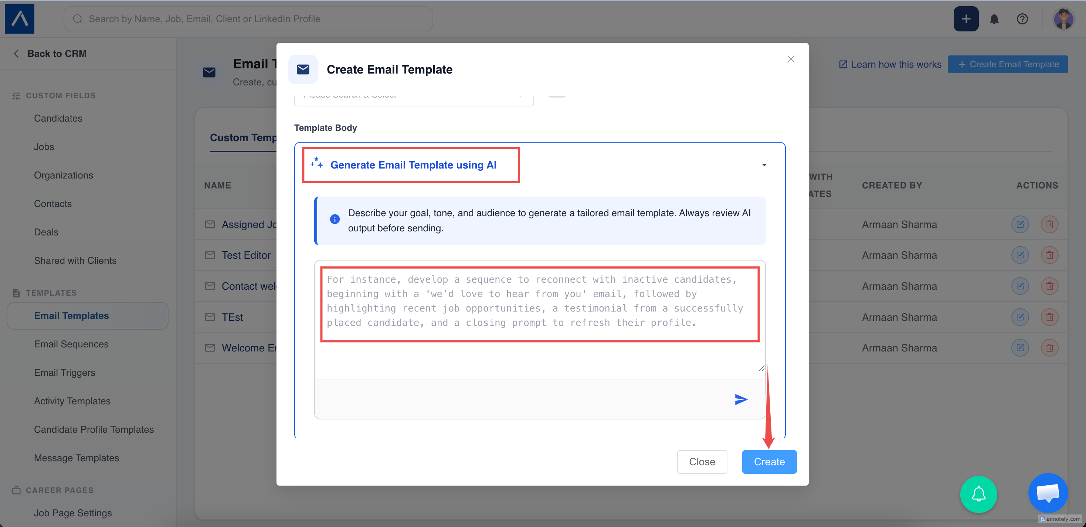Viewport: 1086px width, 527px height.
Task: Click the Test Editor template name
Action: [x=246, y=255]
